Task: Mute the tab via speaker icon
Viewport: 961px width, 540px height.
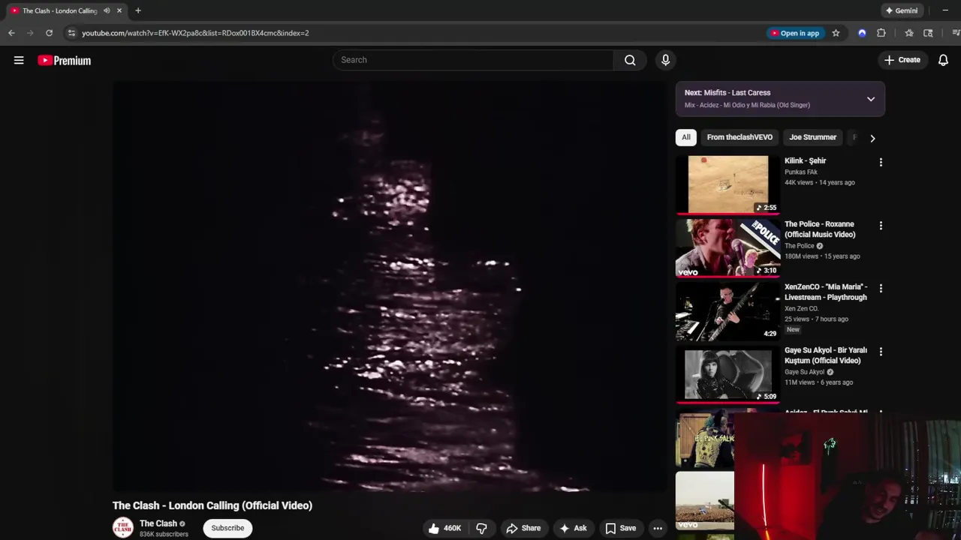Action: [107, 10]
